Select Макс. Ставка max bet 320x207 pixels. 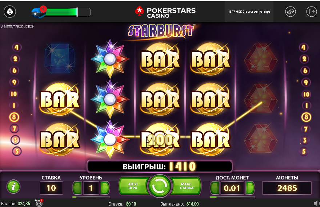click(x=186, y=186)
